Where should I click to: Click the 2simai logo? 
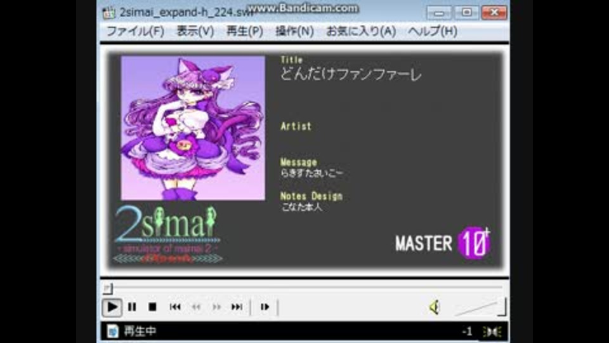tap(167, 234)
